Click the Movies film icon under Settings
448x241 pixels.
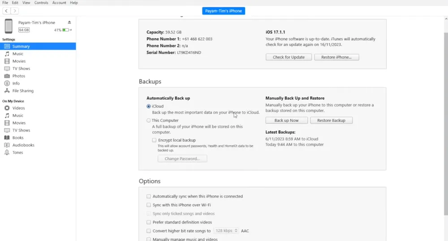click(x=7, y=61)
